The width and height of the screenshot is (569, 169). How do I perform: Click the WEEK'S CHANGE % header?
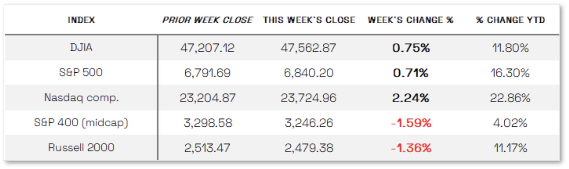(410, 20)
